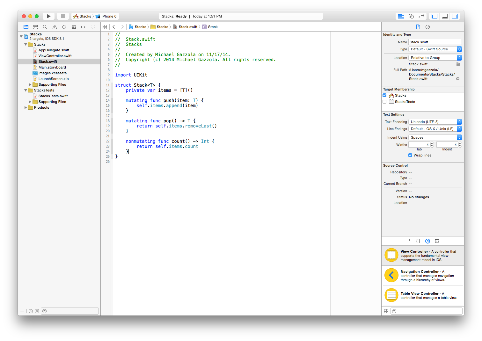Image resolution: width=482 pixels, height=341 pixels.
Task: Check StacksTests target membership
Action: (384, 102)
